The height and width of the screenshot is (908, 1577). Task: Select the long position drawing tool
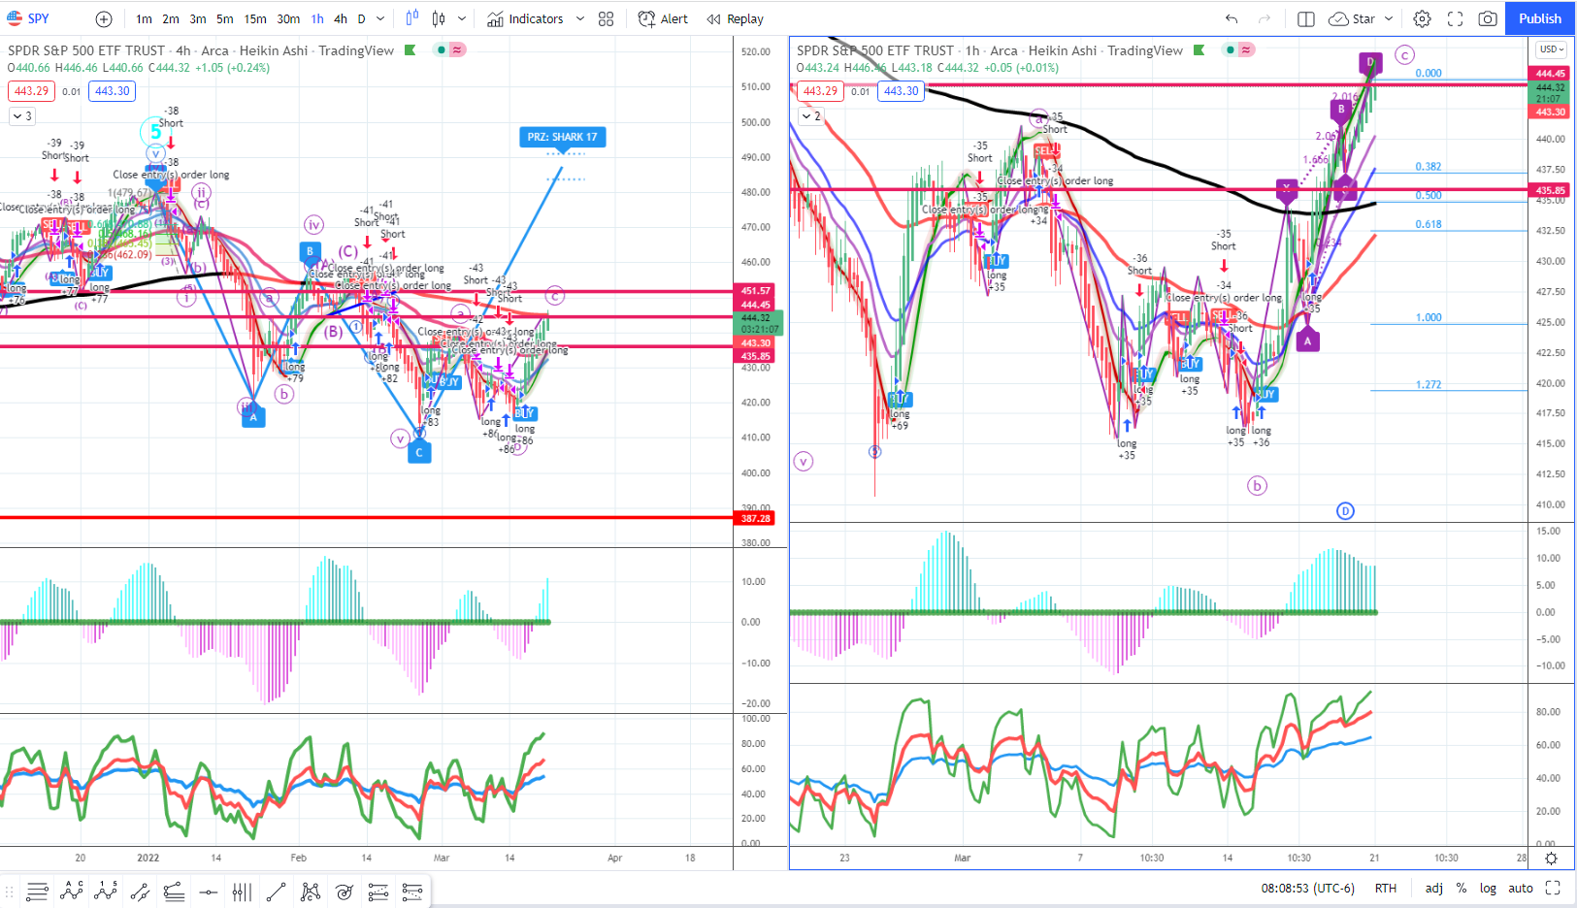coord(378,892)
